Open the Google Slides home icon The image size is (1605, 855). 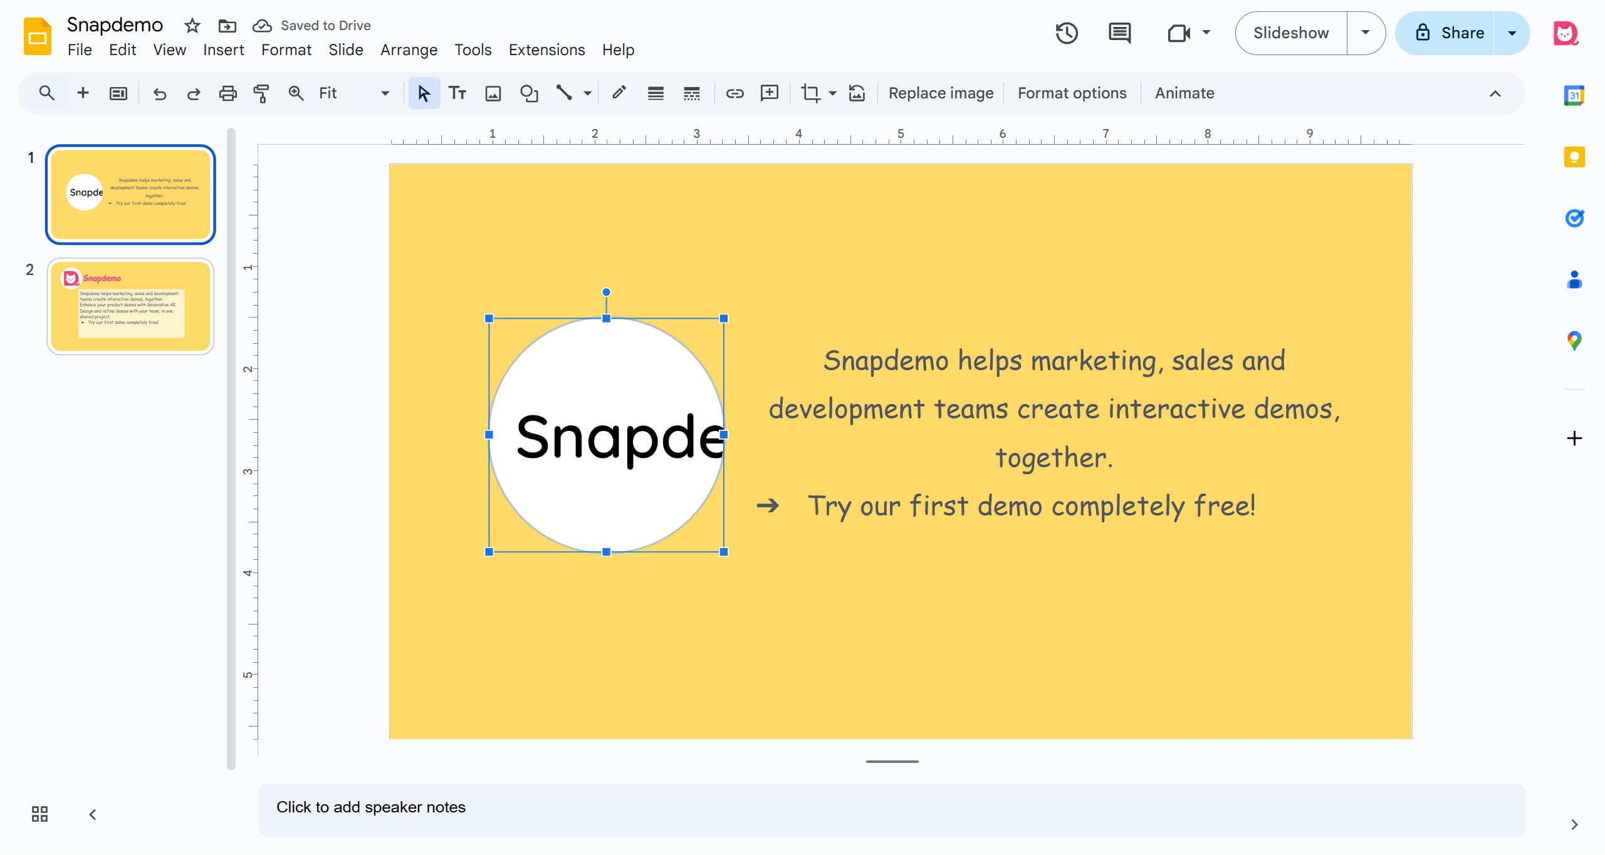[x=37, y=36]
